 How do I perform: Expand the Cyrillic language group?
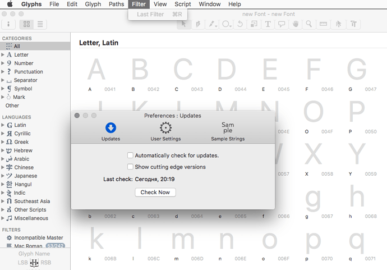(x=3, y=134)
